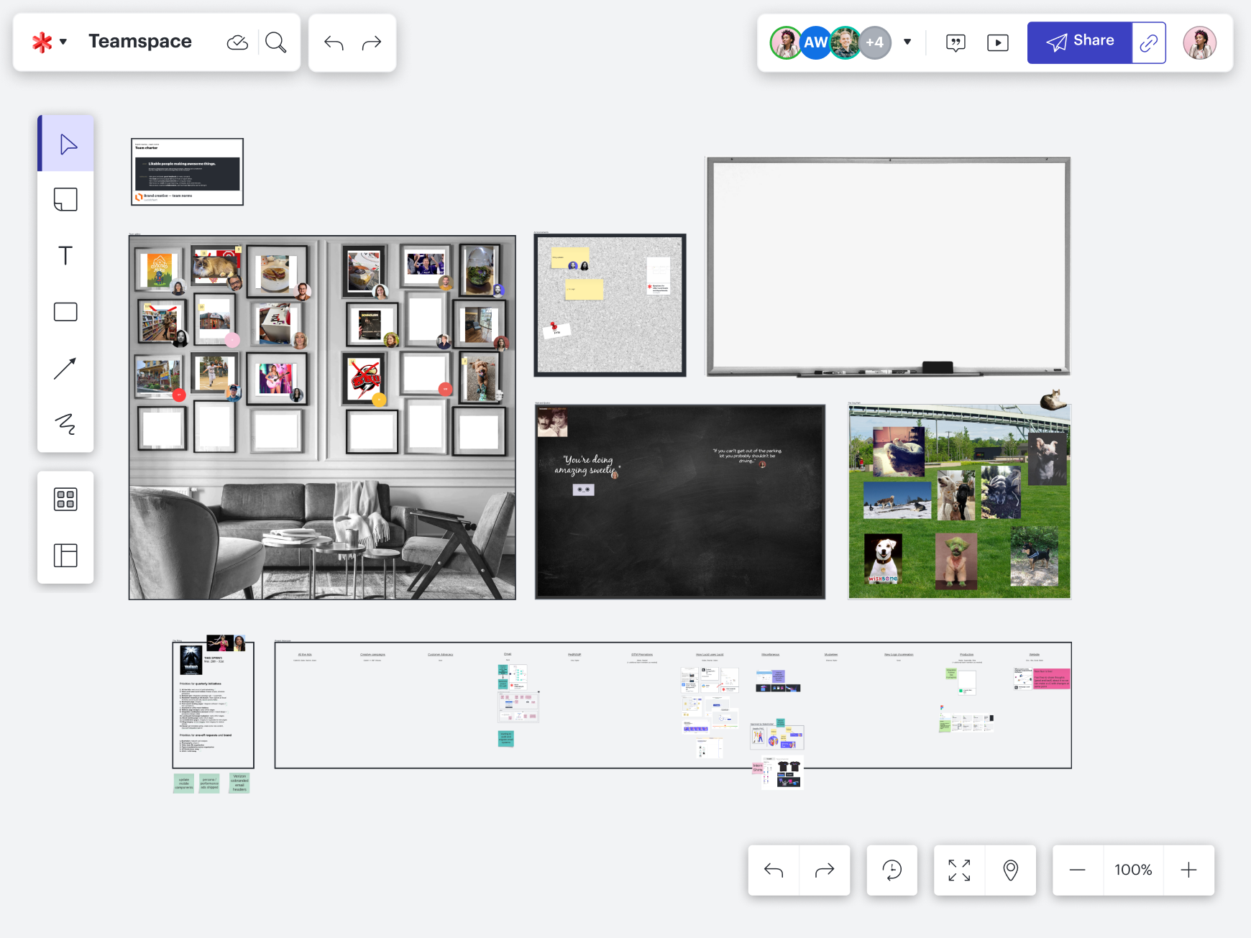
Task: Open version history clock
Action: [x=892, y=870]
